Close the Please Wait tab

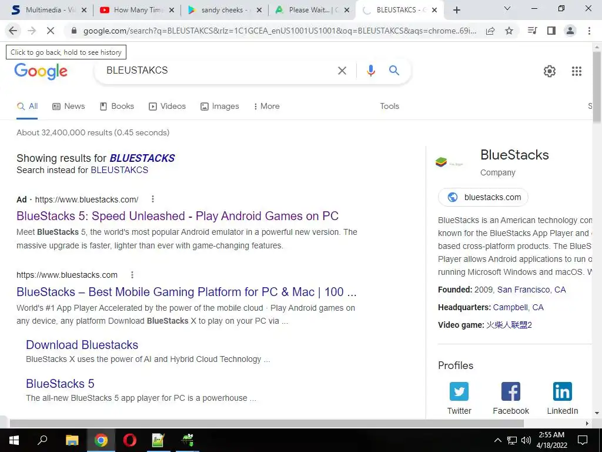click(347, 11)
